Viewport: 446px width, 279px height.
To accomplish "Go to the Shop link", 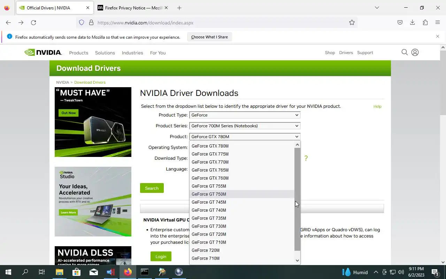I will [x=330, y=53].
